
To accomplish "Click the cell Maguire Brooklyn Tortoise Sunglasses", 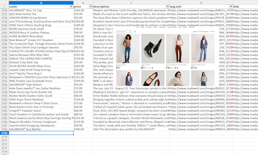I will point(41,122).
